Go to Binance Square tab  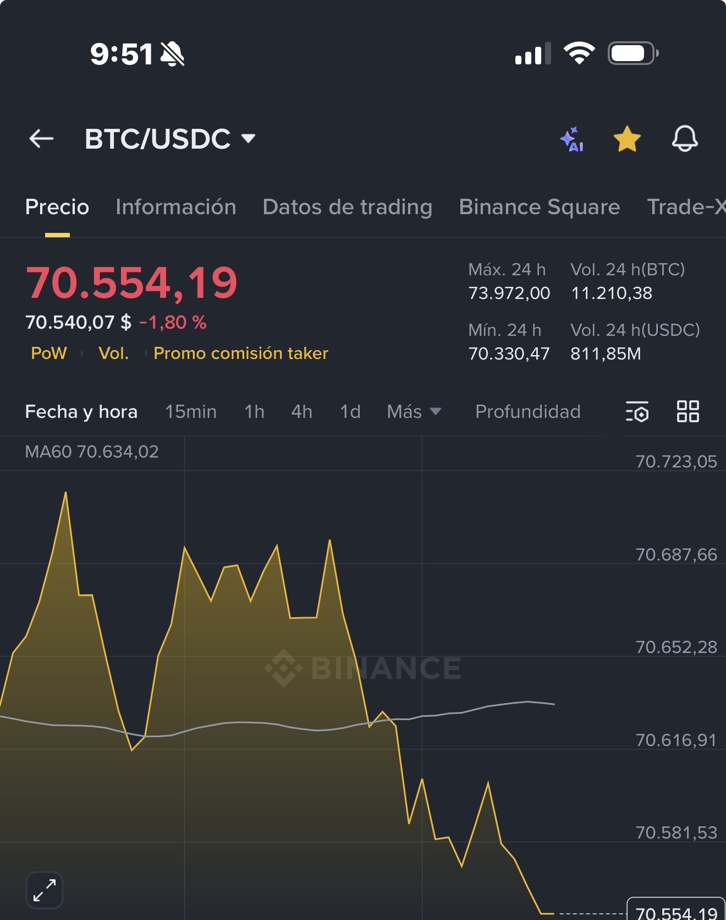point(540,207)
